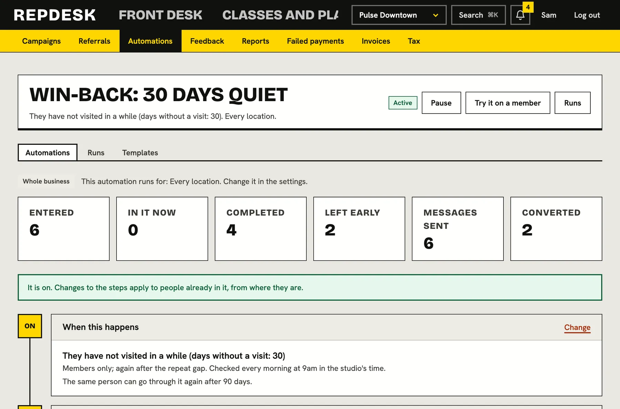Click the ON trigger step marker
Viewport: 620px width, 409px height.
click(30, 326)
